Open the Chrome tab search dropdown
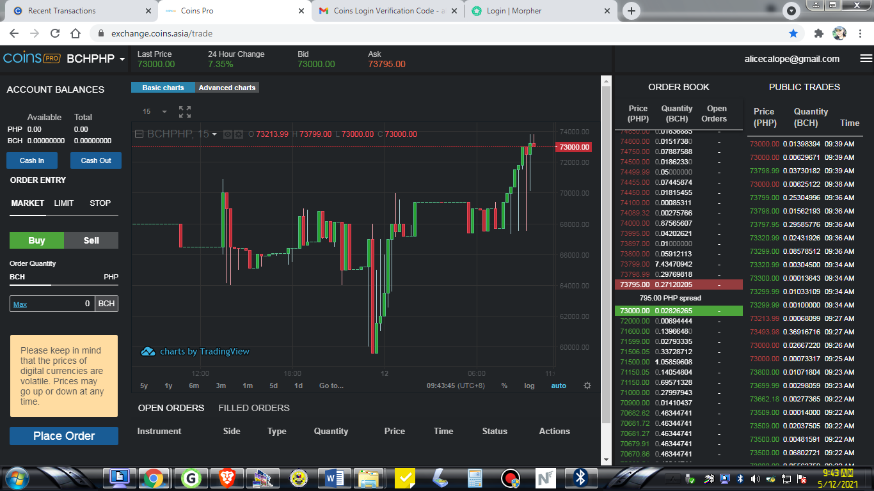Viewport: 874px width, 491px height. pyautogui.click(x=792, y=11)
